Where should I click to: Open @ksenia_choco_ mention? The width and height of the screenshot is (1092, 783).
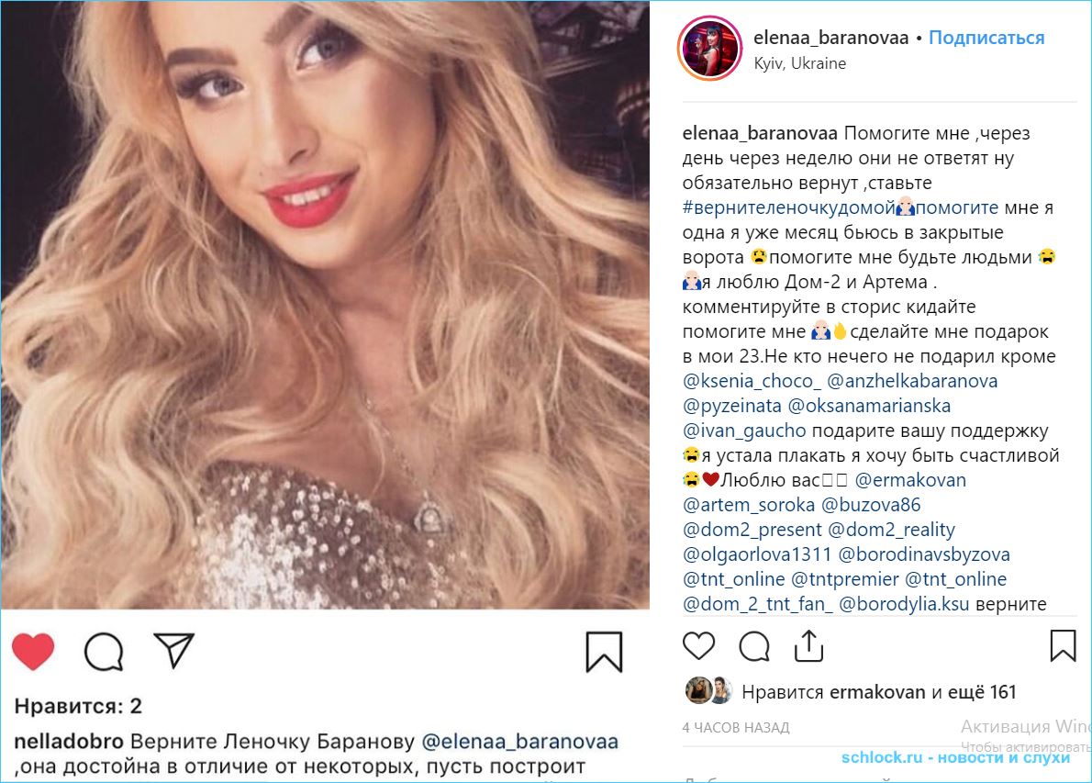pos(752,381)
